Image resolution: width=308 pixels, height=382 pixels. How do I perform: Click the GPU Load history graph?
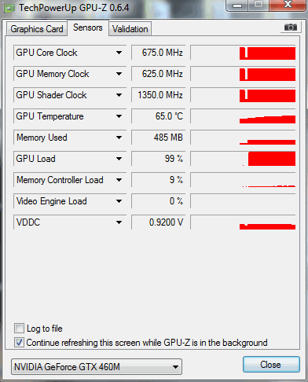click(243, 159)
